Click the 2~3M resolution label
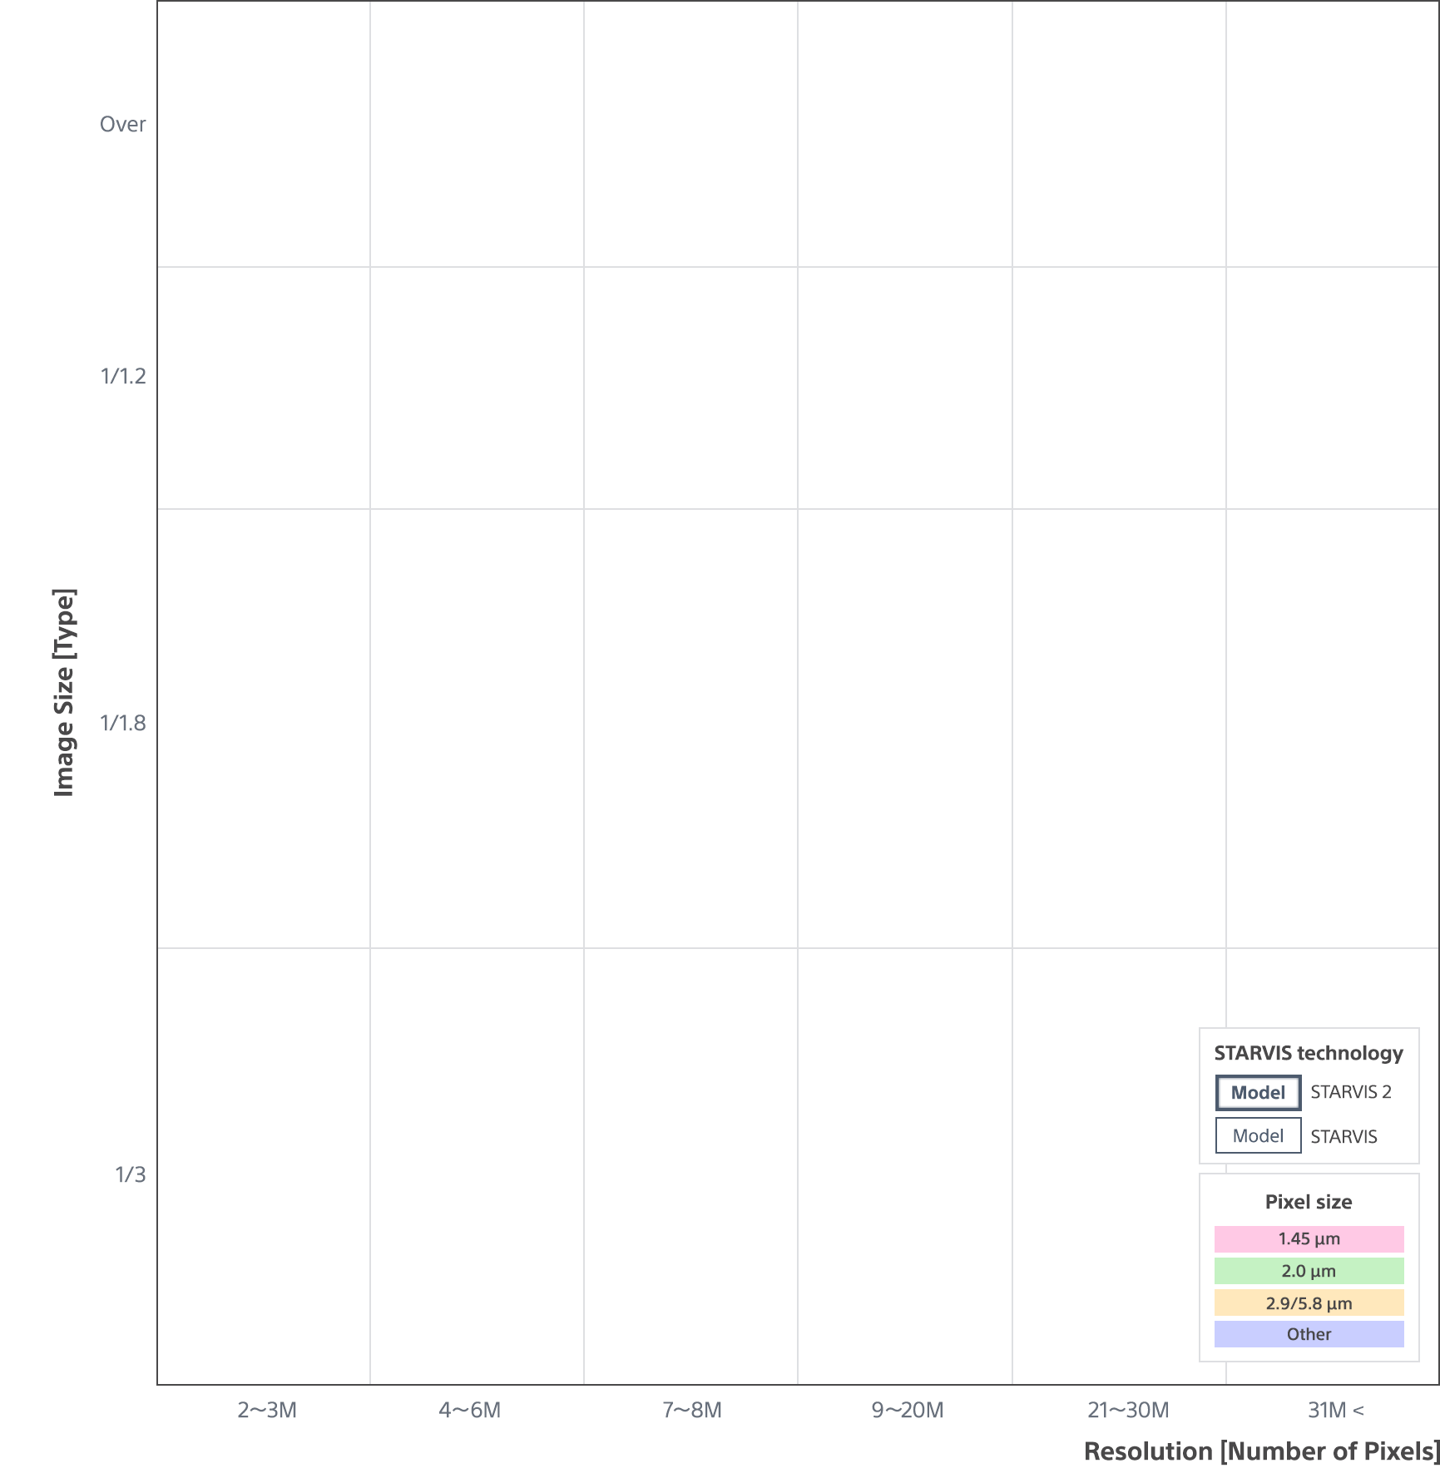Image resolution: width=1440 pixels, height=1473 pixels. (267, 1411)
